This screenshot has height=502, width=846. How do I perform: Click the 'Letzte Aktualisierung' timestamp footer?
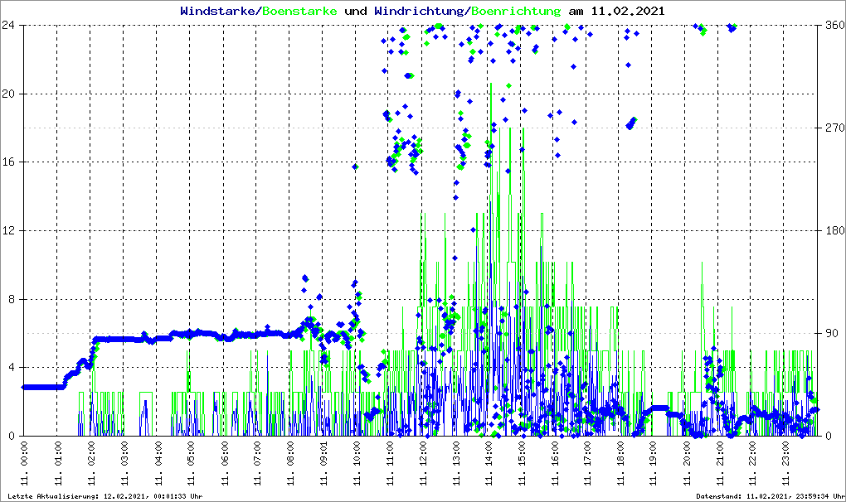click(105, 496)
